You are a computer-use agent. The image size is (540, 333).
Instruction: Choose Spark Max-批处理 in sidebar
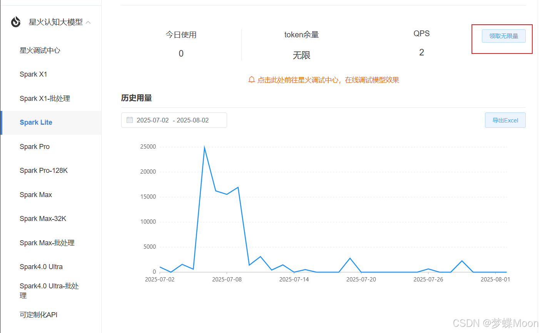pyautogui.click(x=47, y=243)
